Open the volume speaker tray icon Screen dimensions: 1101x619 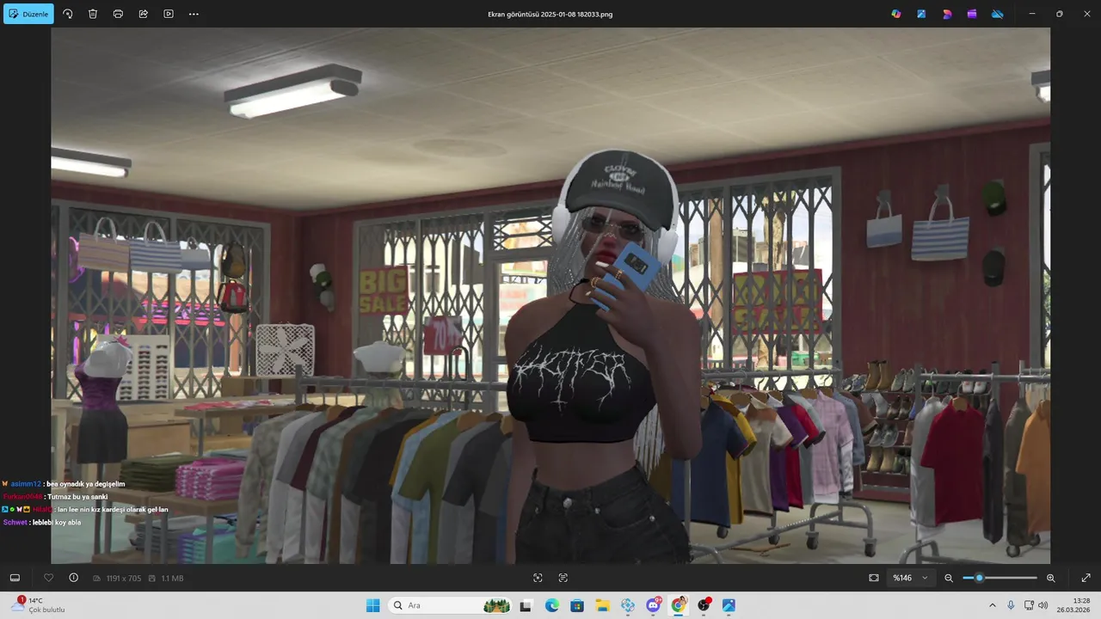1043,605
